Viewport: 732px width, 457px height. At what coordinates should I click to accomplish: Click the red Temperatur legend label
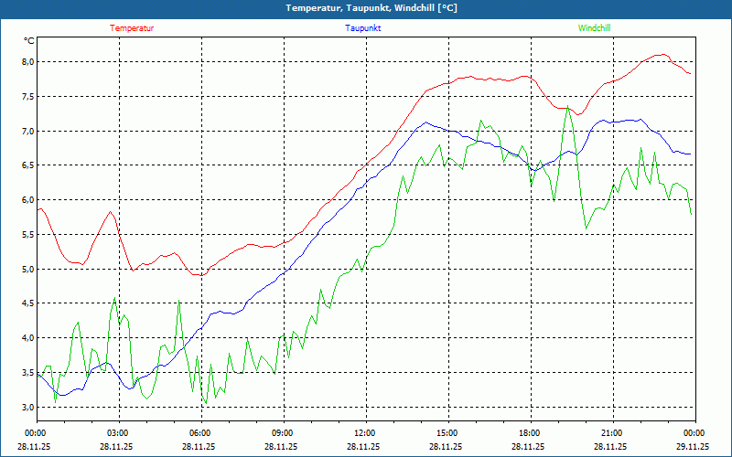132,28
